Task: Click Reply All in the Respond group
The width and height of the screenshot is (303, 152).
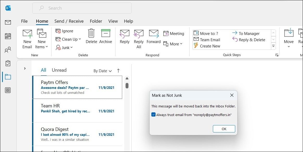Action: coord(139,39)
